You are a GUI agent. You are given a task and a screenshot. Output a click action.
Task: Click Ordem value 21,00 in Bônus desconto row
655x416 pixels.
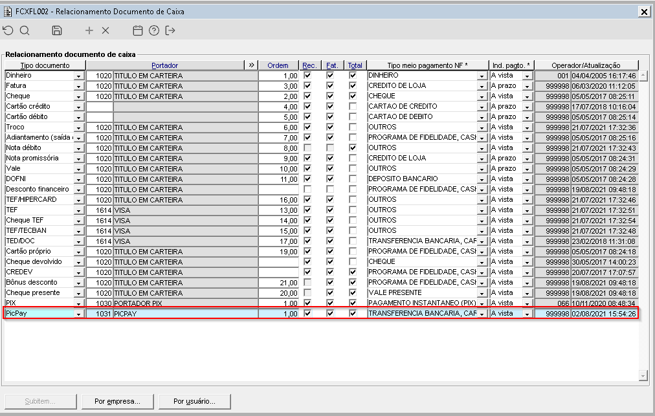click(278, 283)
